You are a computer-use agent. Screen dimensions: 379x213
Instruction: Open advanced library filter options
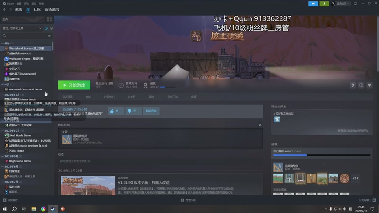point(49,36)
